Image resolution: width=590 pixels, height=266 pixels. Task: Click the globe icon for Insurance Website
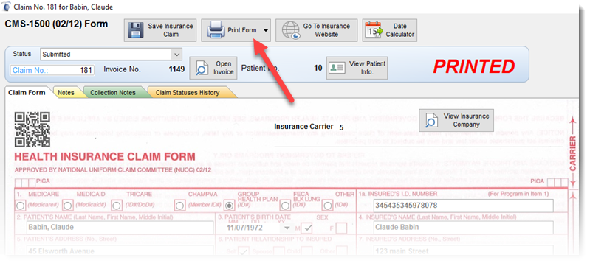pyautogui.click(x=291, y=30)
